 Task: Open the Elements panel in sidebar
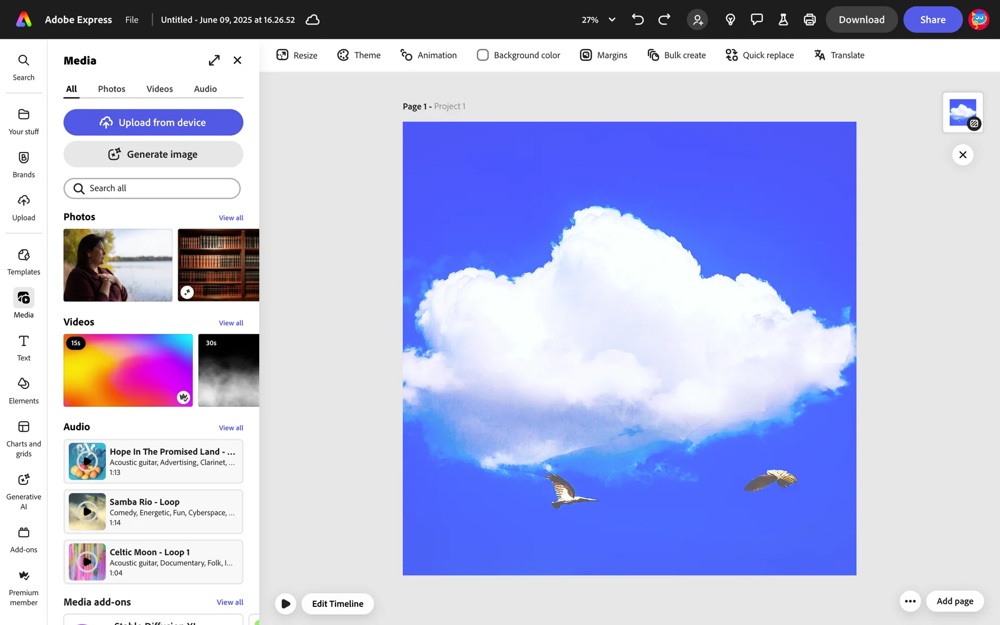click(x=23, y=391)
